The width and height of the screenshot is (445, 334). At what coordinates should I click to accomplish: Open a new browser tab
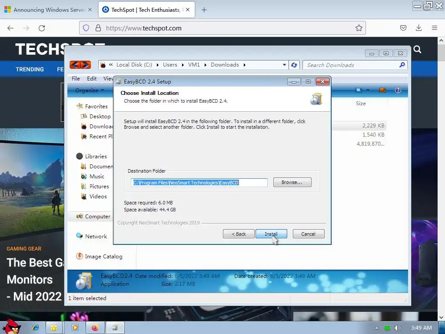pyautogui.click(x=204, y=10)
